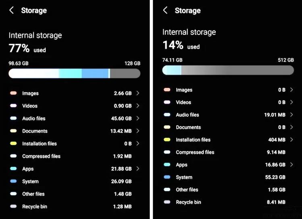Tap back arrow on 128 GB storage screen
302x219 pixels.
[x=11, y=10]
